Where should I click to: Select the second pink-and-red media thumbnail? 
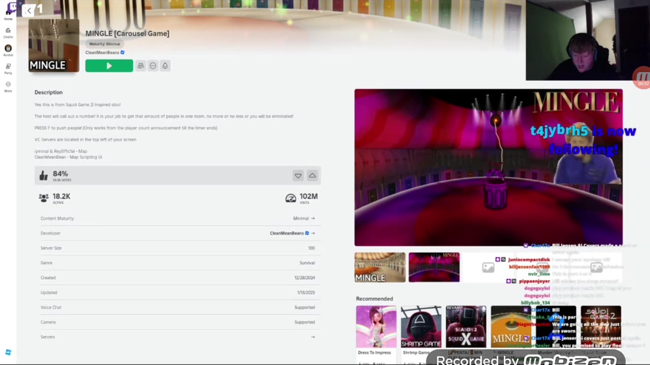tap(434, 267)
